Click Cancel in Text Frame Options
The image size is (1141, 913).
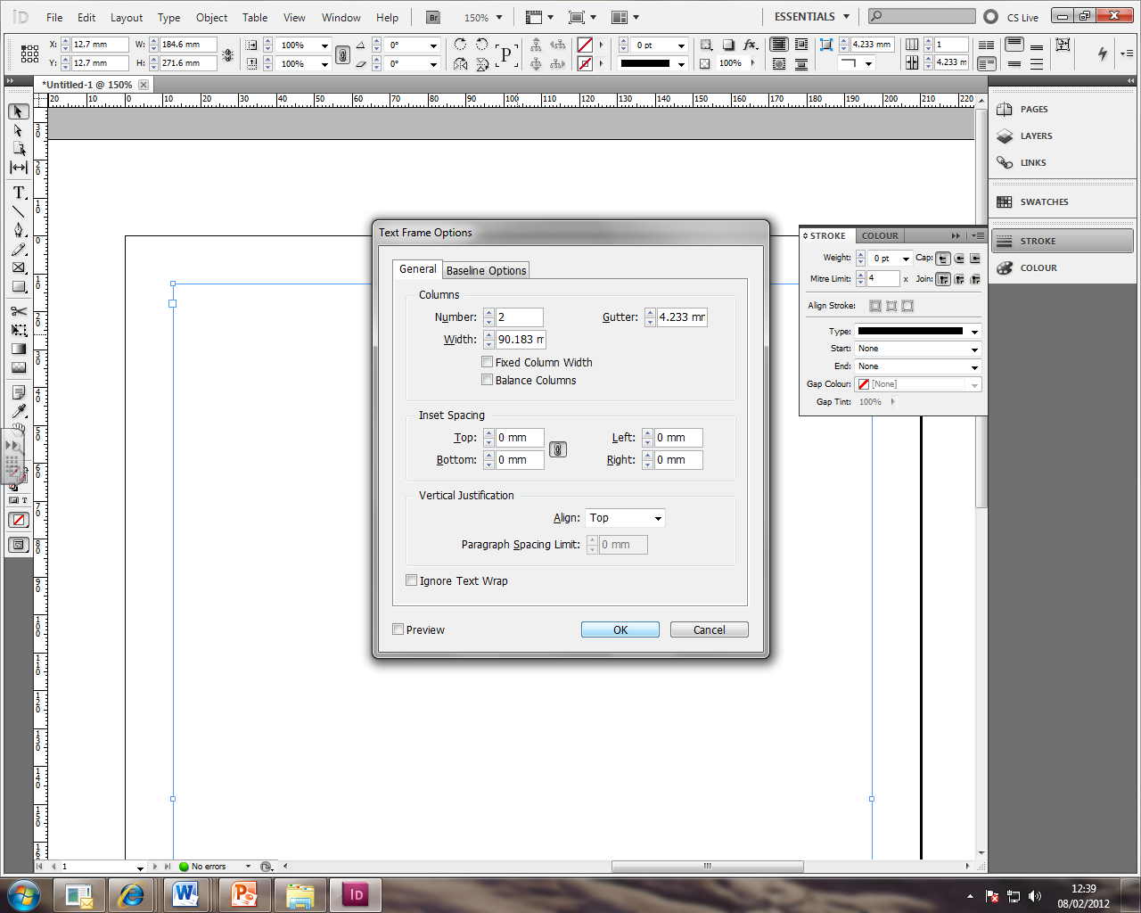tap(710, 629)
